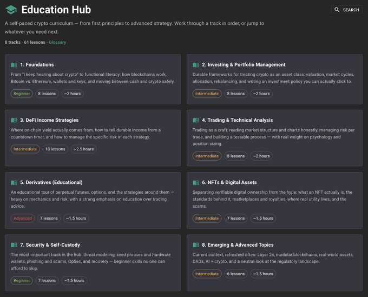Open the 8. Emerging & Advanced Topics title

(238, 245)
